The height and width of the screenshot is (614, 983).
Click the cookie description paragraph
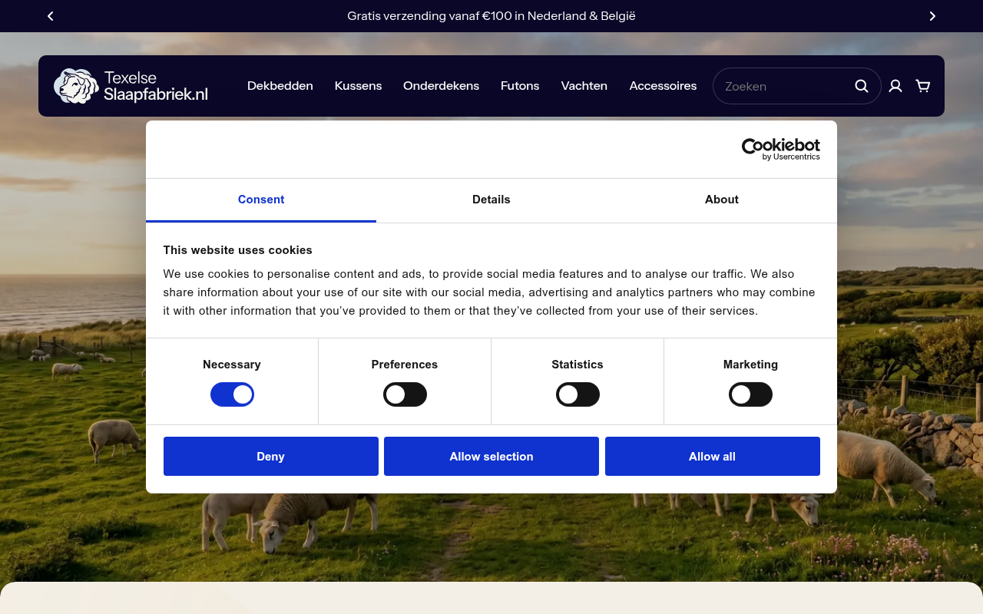click(x=490, y=292)
